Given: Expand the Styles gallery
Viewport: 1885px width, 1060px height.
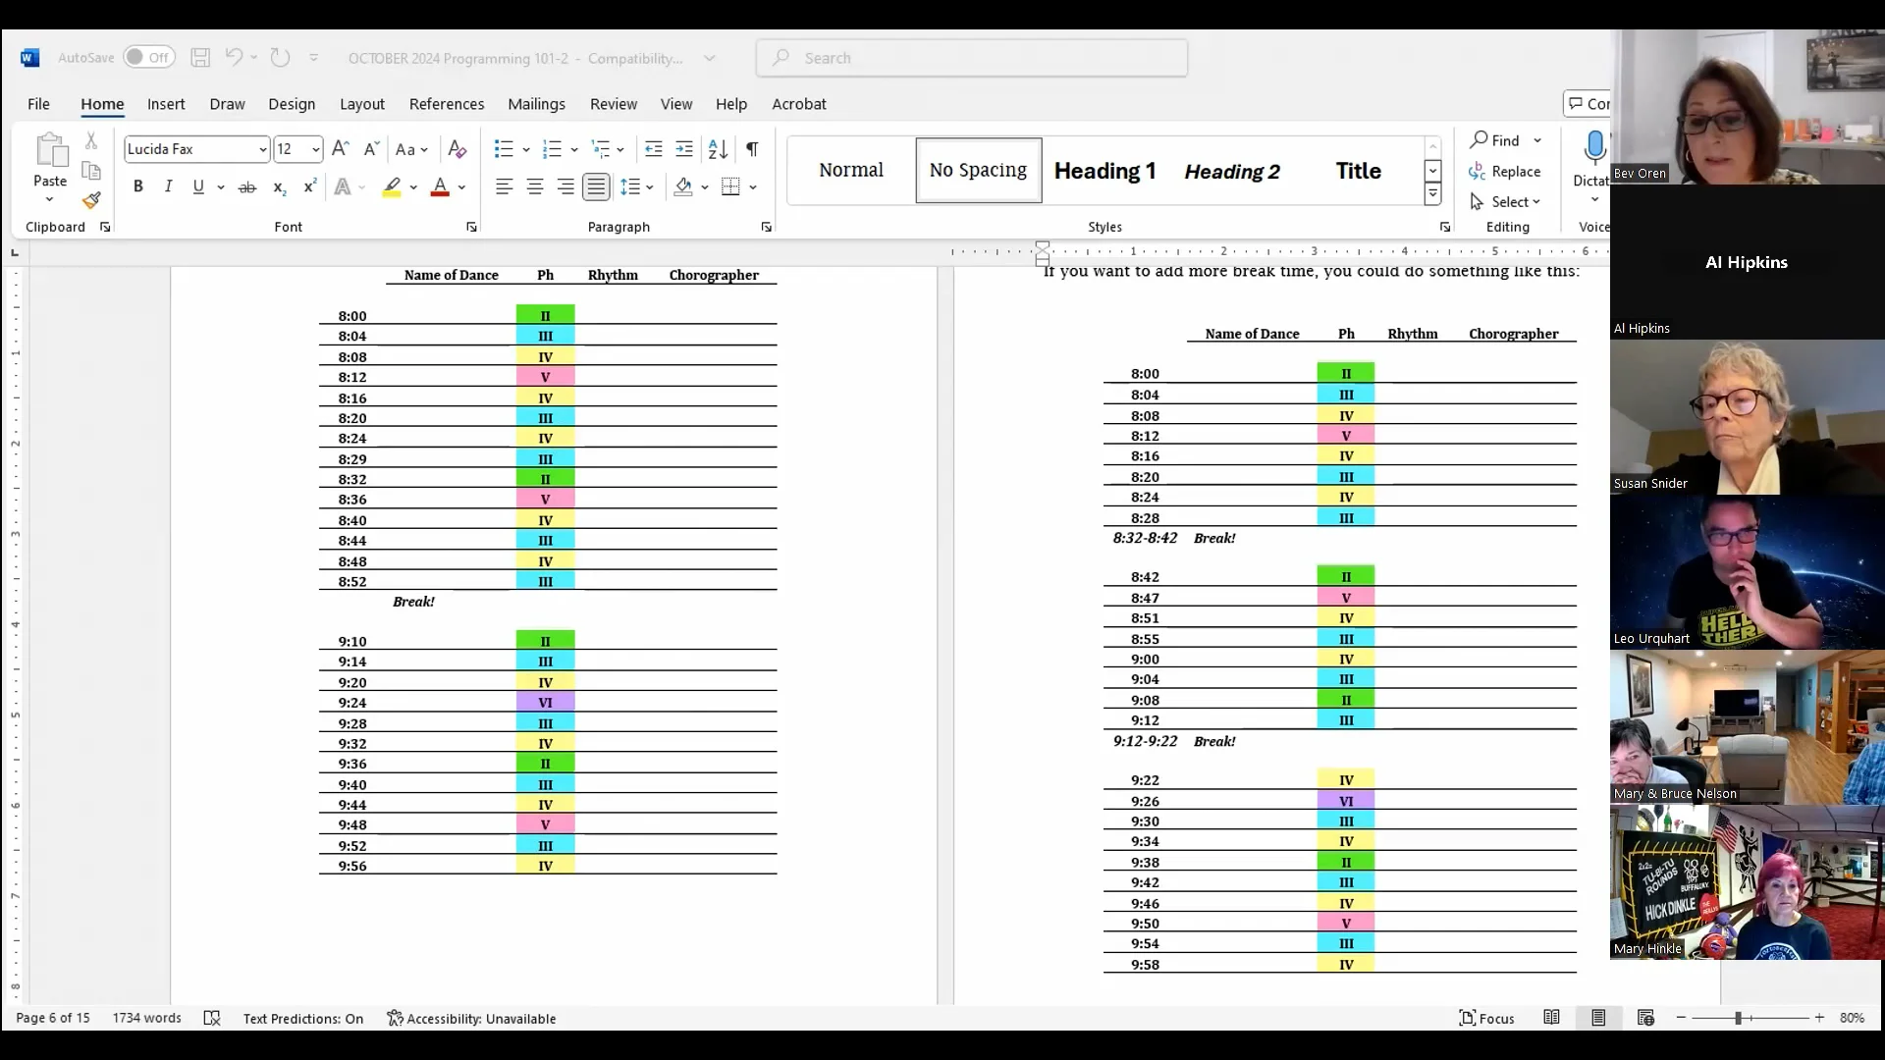Looking at the screenshot, I should click(1432, 194).
